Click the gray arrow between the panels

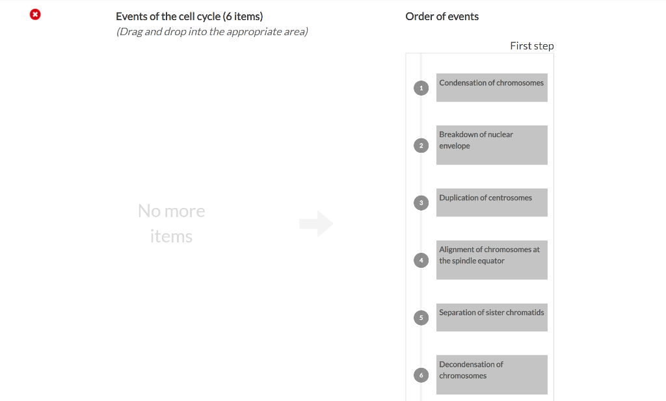pyautogui.click(x=315, y=224)
